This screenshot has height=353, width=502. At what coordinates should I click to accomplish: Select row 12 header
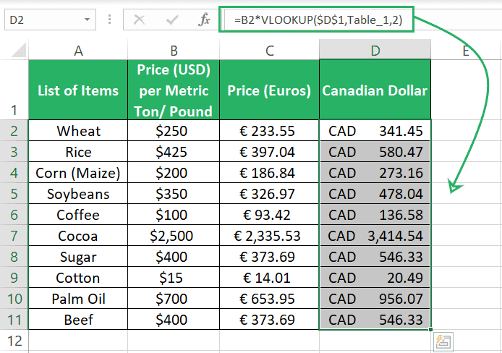14,341
